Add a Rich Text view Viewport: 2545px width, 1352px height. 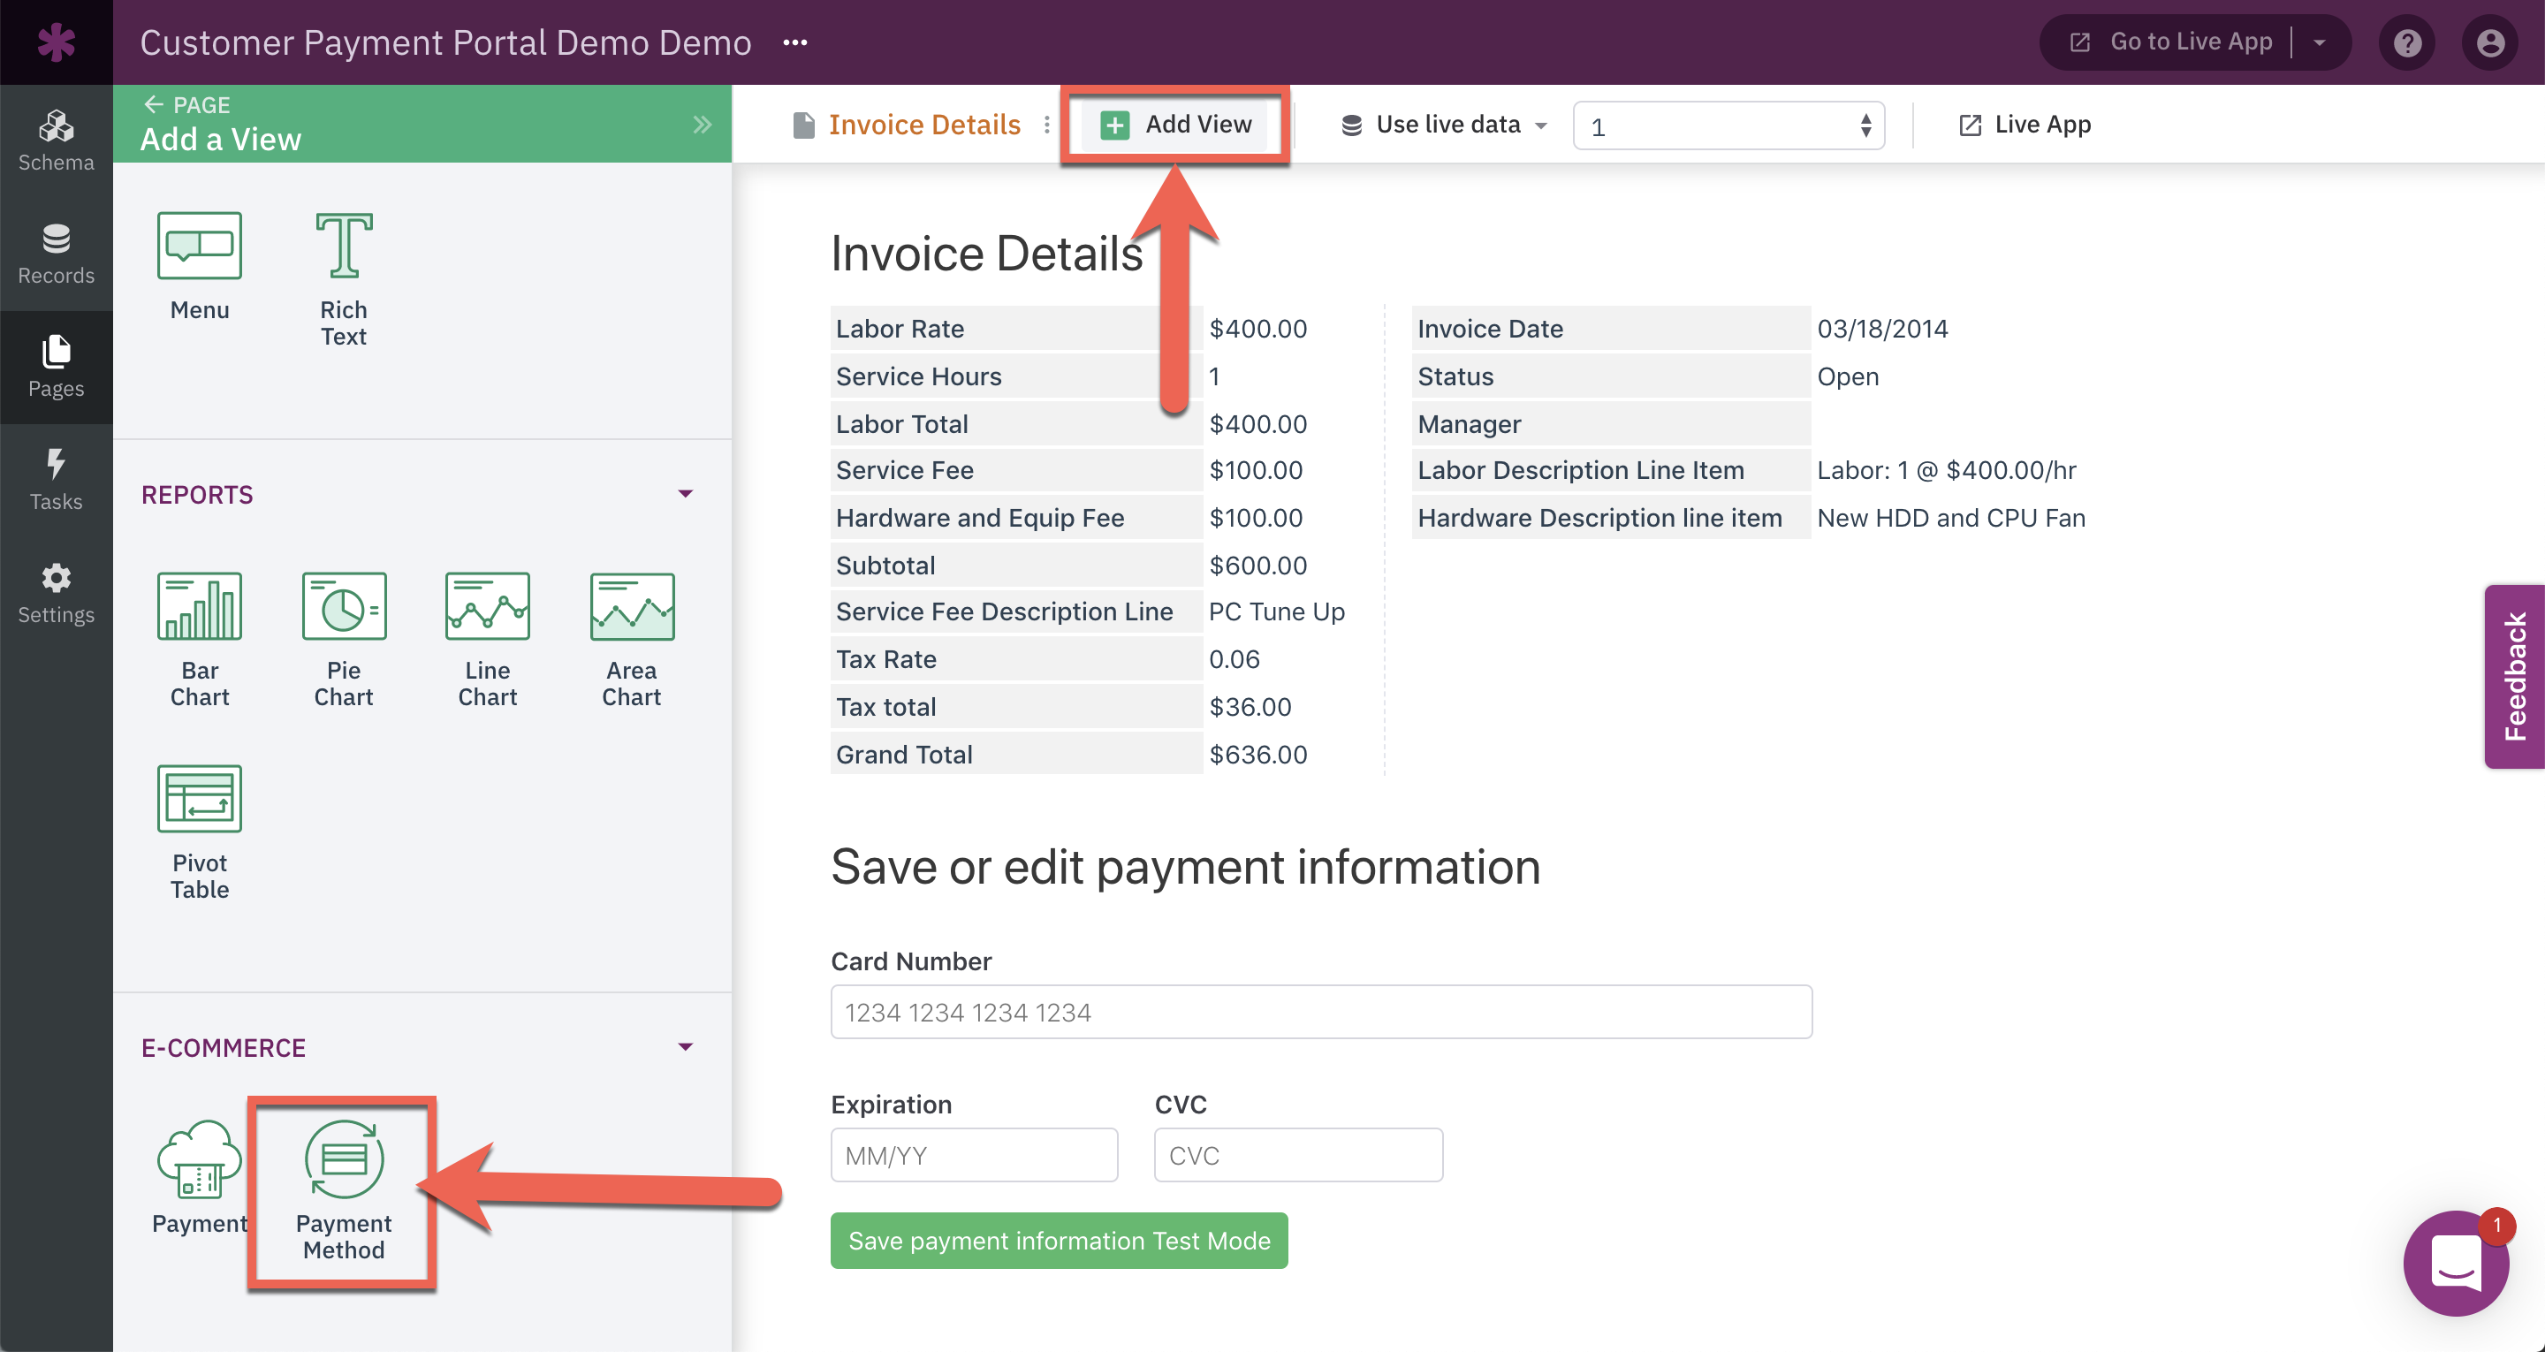pyautogui.click(x=343, y=247)
